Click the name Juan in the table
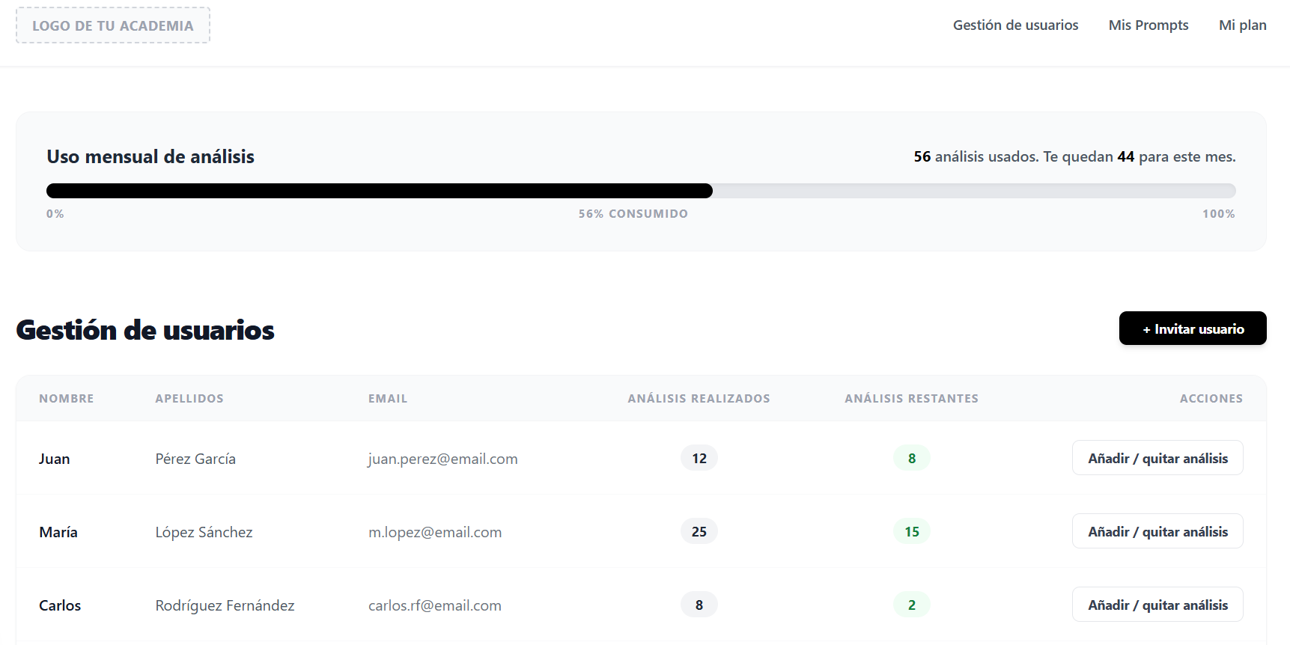This screenshot has height=645, width=1290. (x=55, y=459)
